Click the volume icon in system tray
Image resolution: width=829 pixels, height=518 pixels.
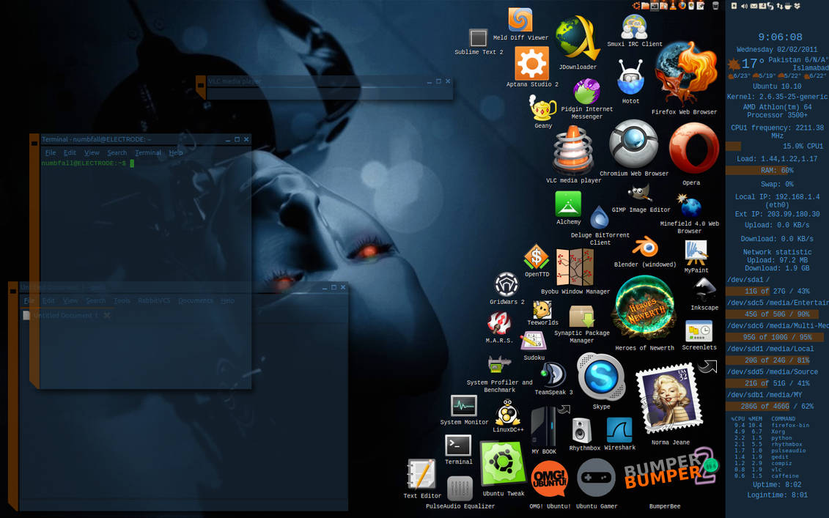744,6
